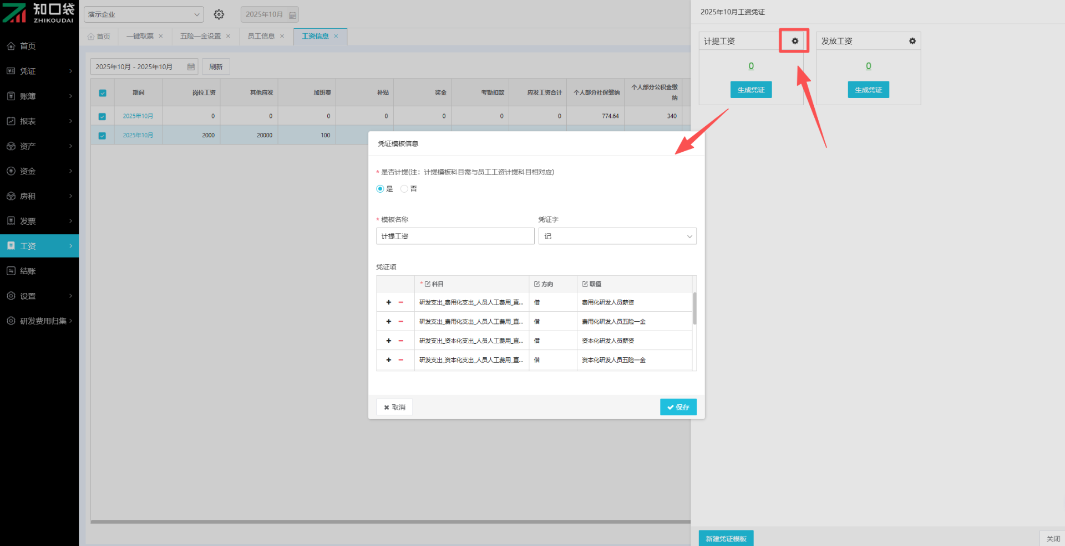Click the 保存 button in the dialog

tap(678, 407)
